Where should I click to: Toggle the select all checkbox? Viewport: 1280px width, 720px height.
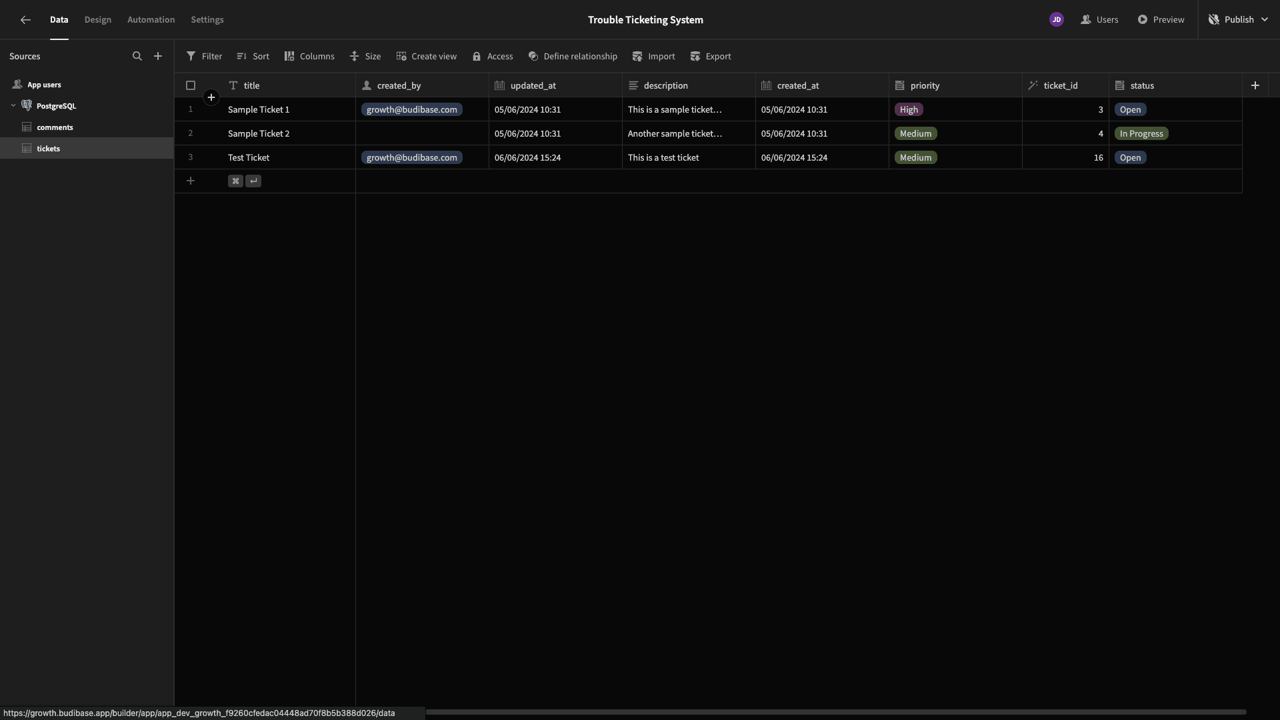pyautogui.click(x=191, y=85)
